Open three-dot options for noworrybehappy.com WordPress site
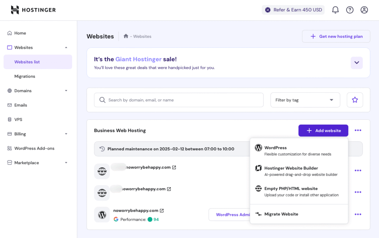The image size is (379, 238). pyautogui.click(x=358, y=214)
